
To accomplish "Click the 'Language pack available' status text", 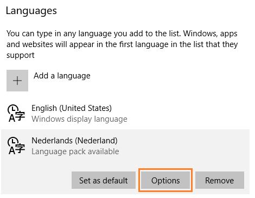I will pyautogui.click(x=75, y=151).
